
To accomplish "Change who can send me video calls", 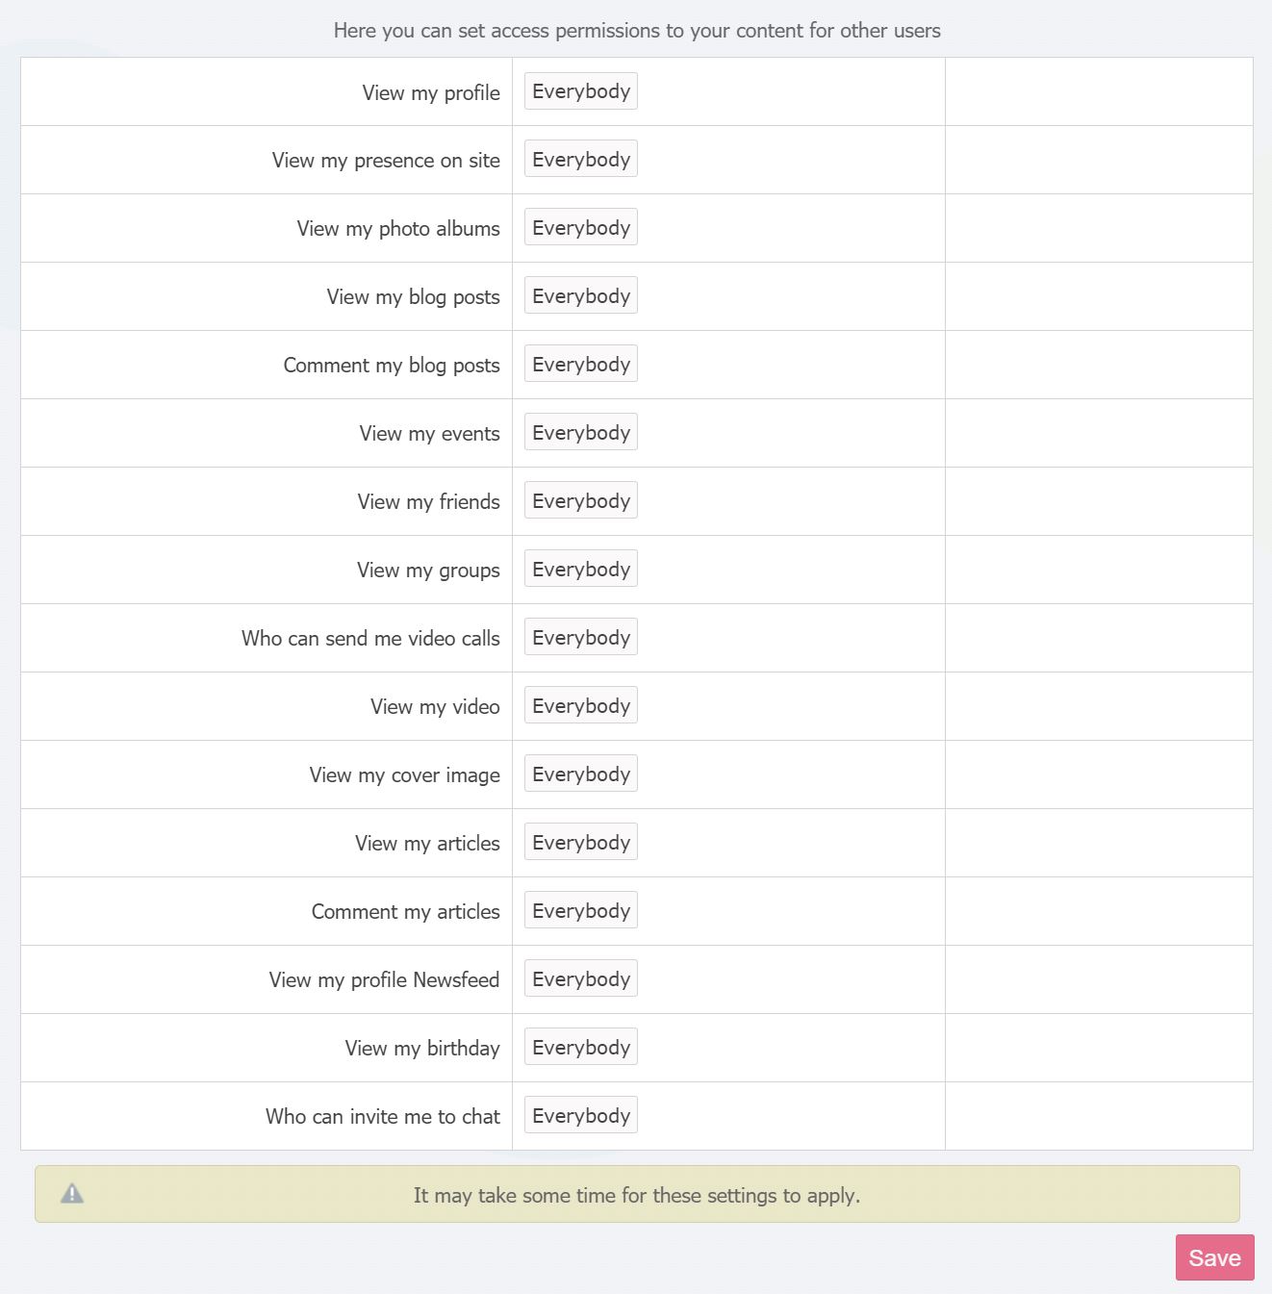I will click(581, 638).
